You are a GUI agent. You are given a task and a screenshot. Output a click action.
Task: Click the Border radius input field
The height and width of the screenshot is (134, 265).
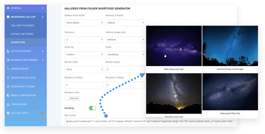tap(125, 69)
